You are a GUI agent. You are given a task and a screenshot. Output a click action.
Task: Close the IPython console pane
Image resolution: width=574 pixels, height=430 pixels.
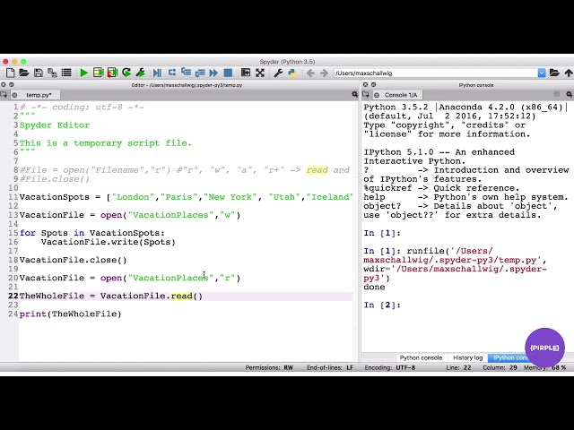[x=365, y=84]
